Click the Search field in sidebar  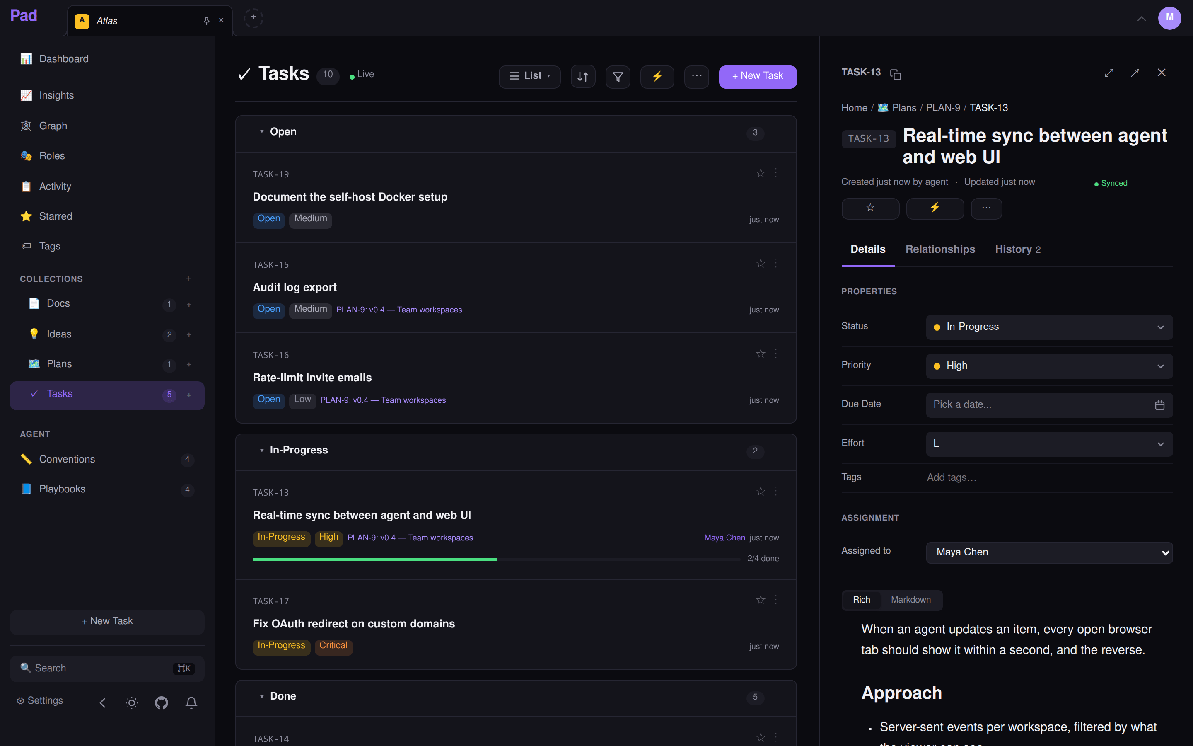pos(107,668)
